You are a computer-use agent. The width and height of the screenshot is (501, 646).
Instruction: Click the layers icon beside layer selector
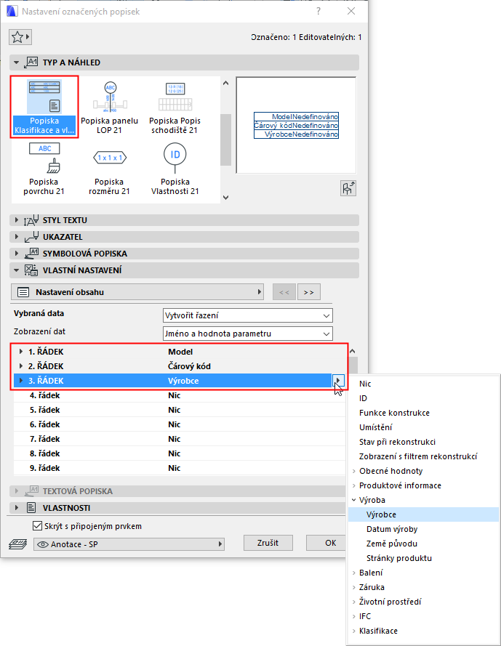(x=17, y=544)
